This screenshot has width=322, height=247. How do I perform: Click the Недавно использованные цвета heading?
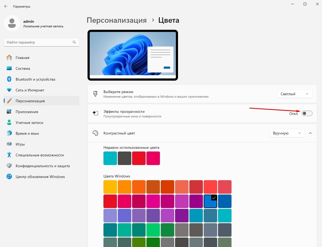132,147
